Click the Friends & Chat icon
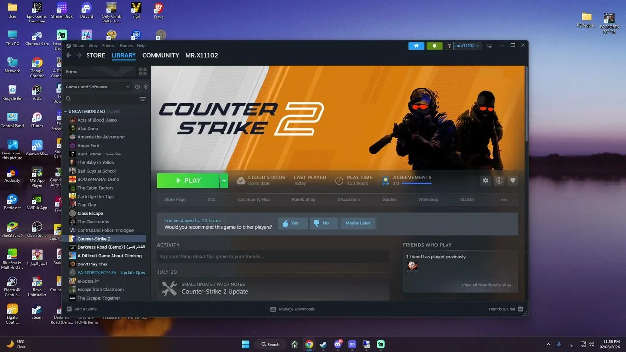This screenshot has width=626, height=352. 520,309
